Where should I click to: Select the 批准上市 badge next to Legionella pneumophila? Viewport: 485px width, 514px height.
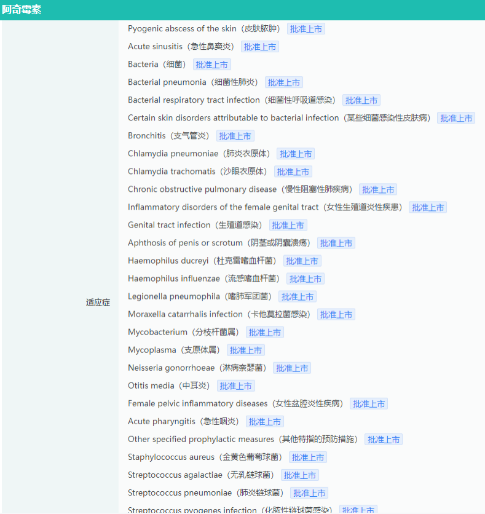(x=298, y=297)
